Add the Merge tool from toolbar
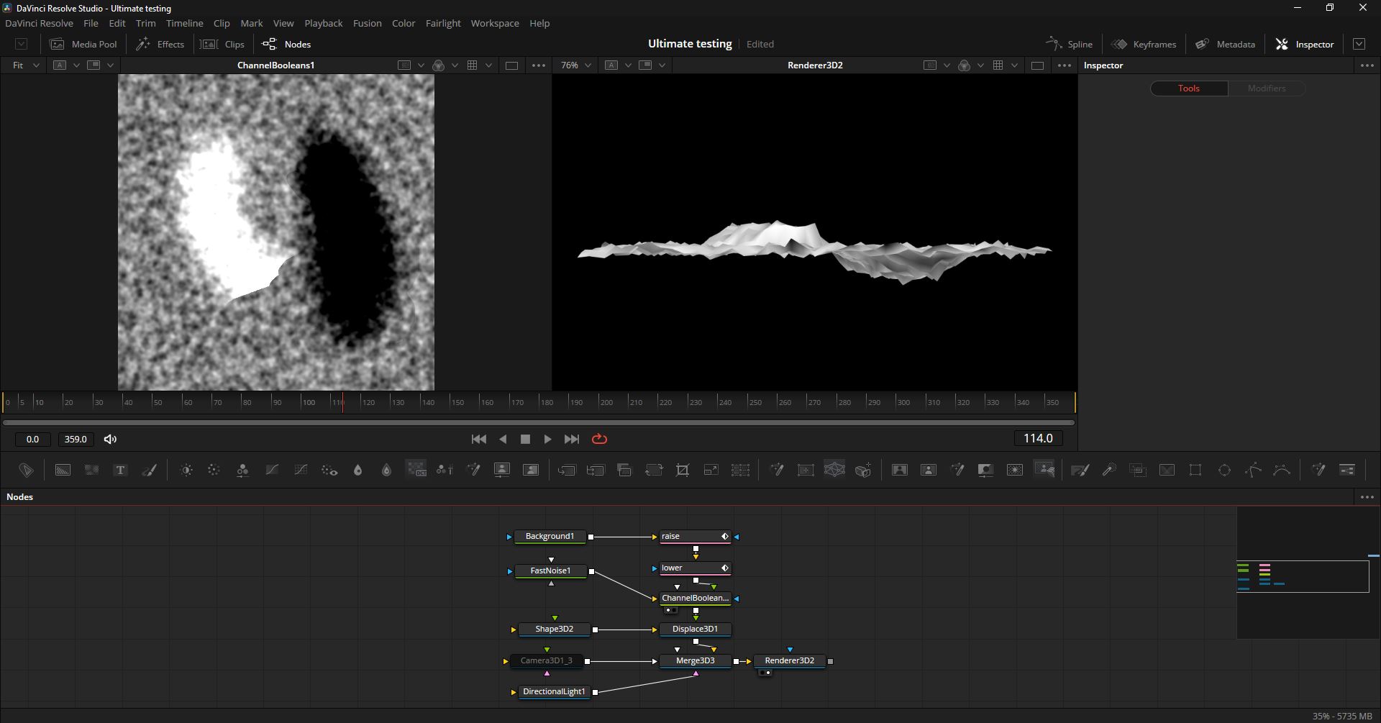Viewport: 1381px width, 723px height. (567, 470)
